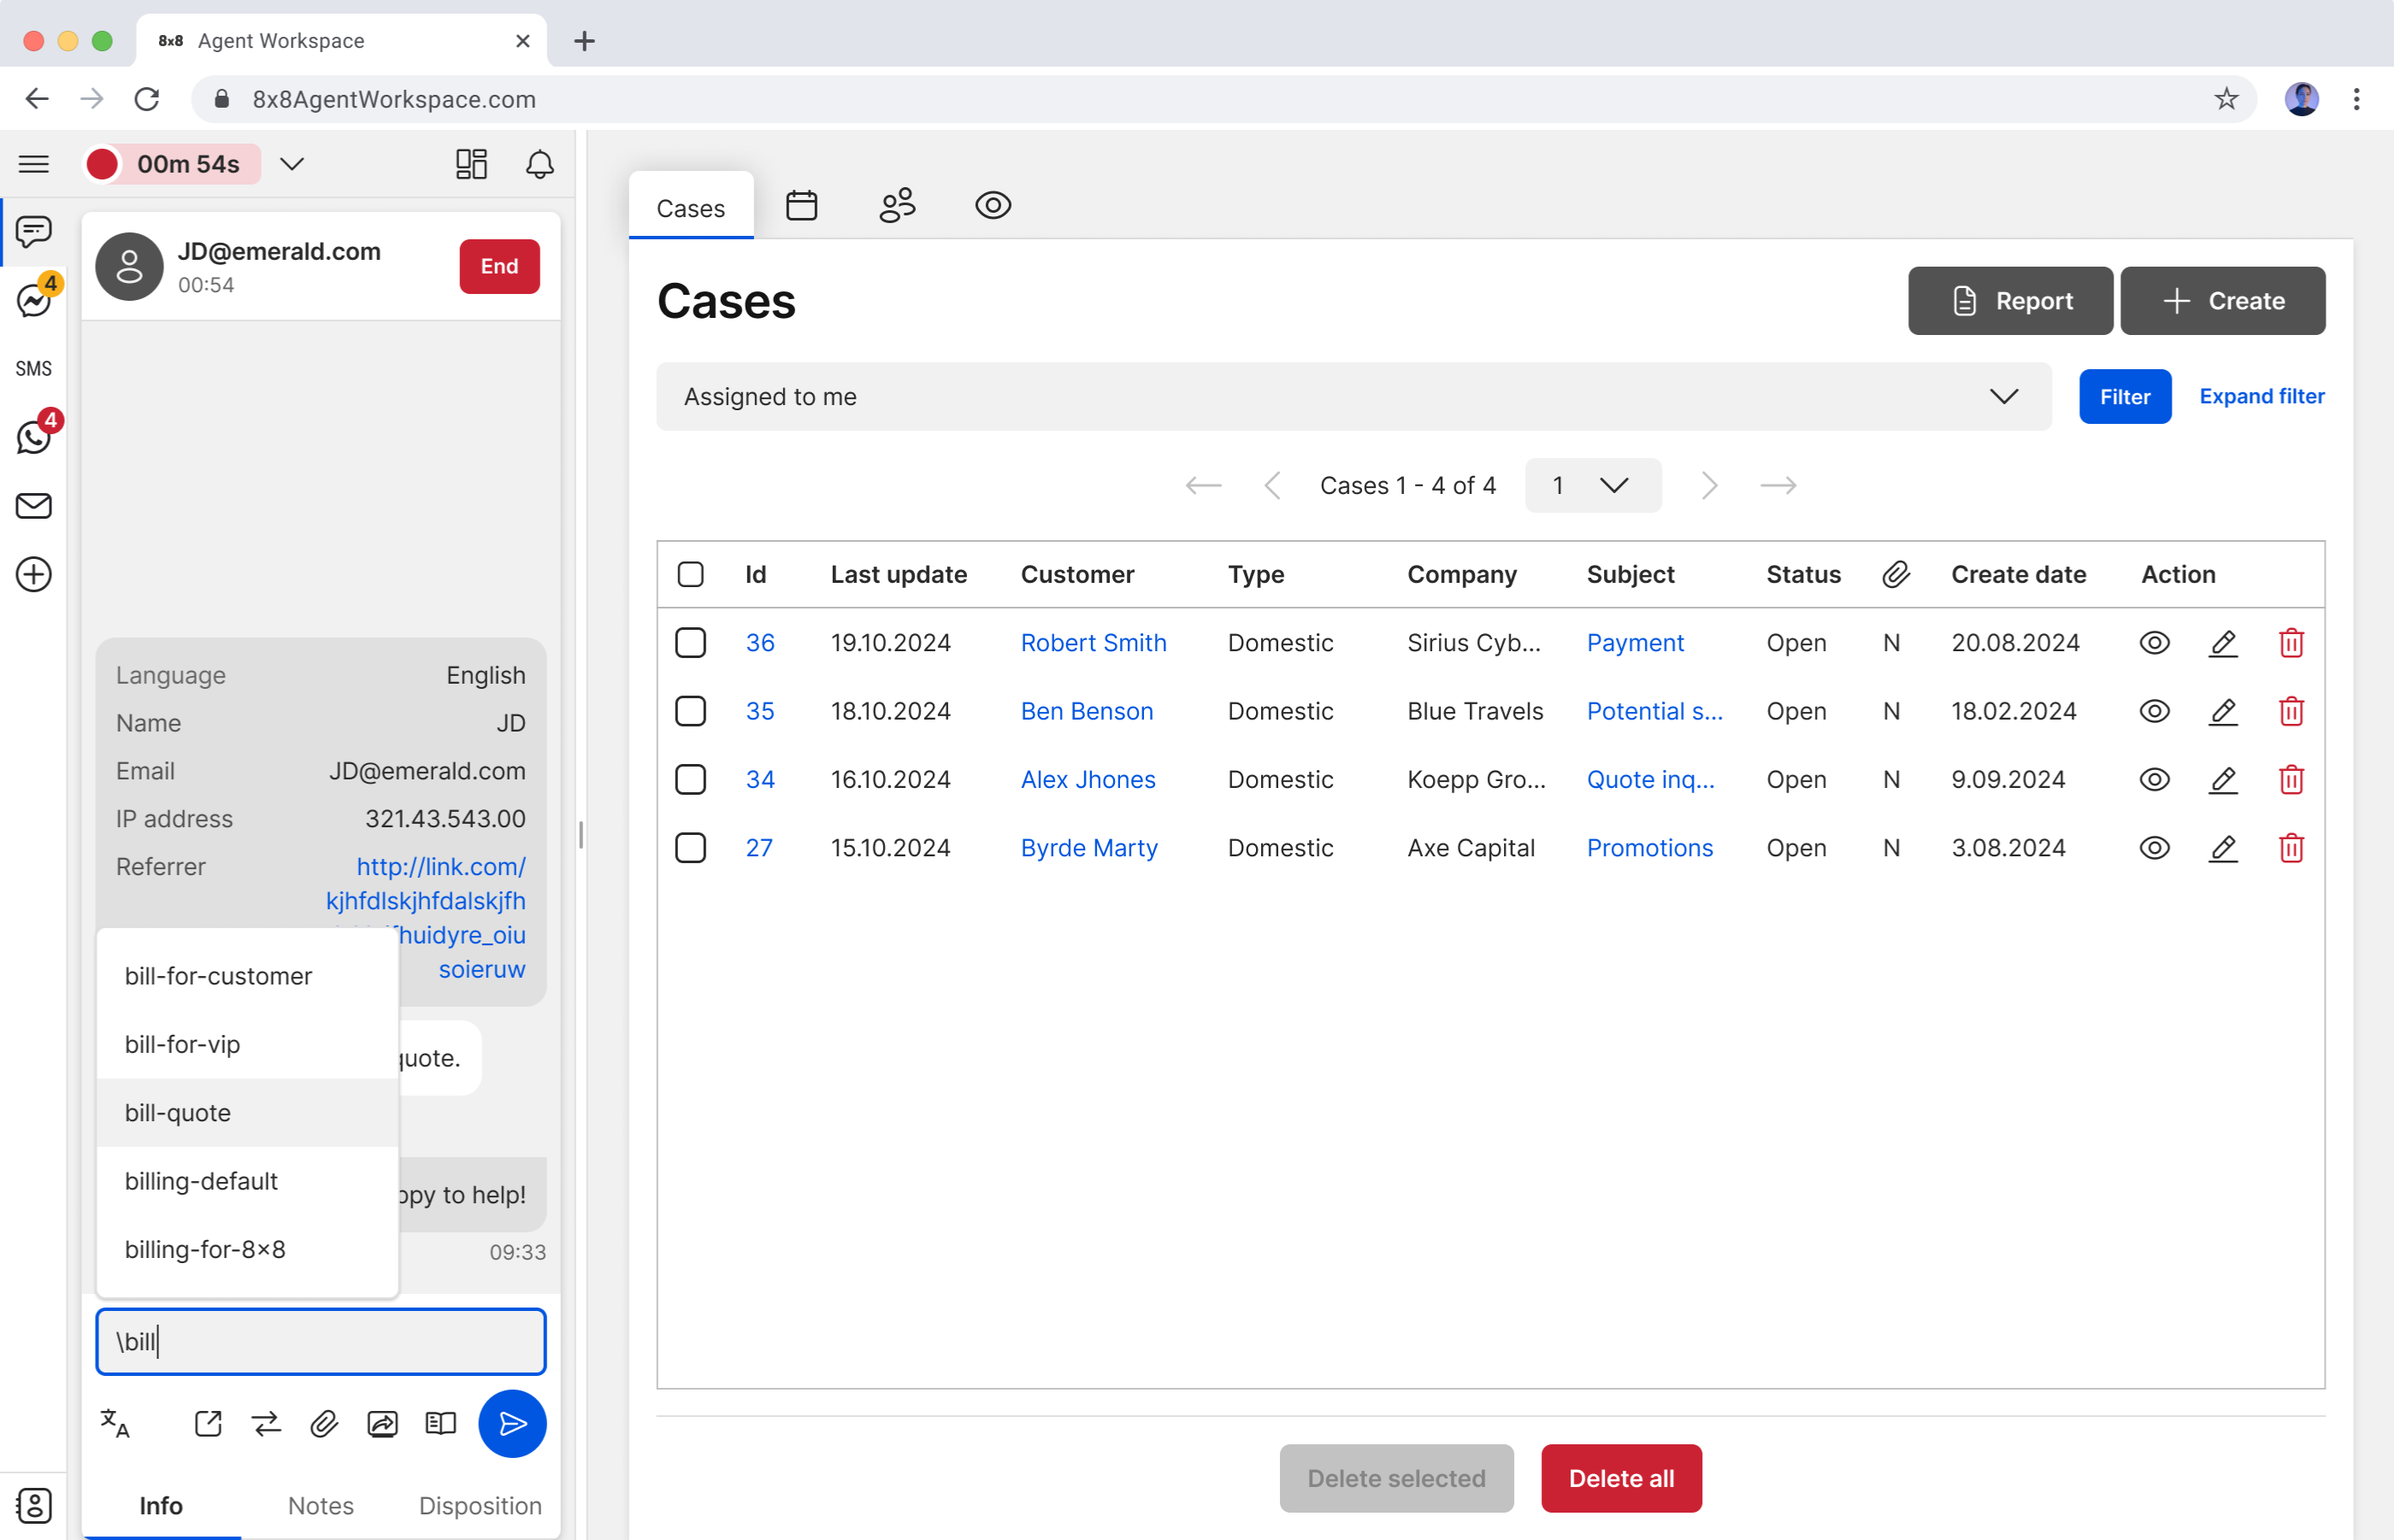
Task: Click the chat message input field
Action: (x=320, y=1341)
